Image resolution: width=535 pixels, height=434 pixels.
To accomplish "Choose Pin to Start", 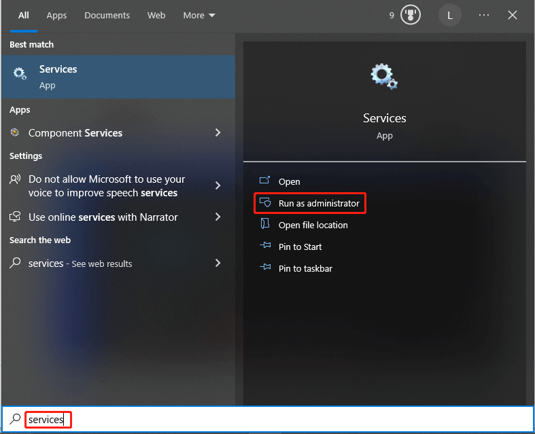I will point(300,247).
